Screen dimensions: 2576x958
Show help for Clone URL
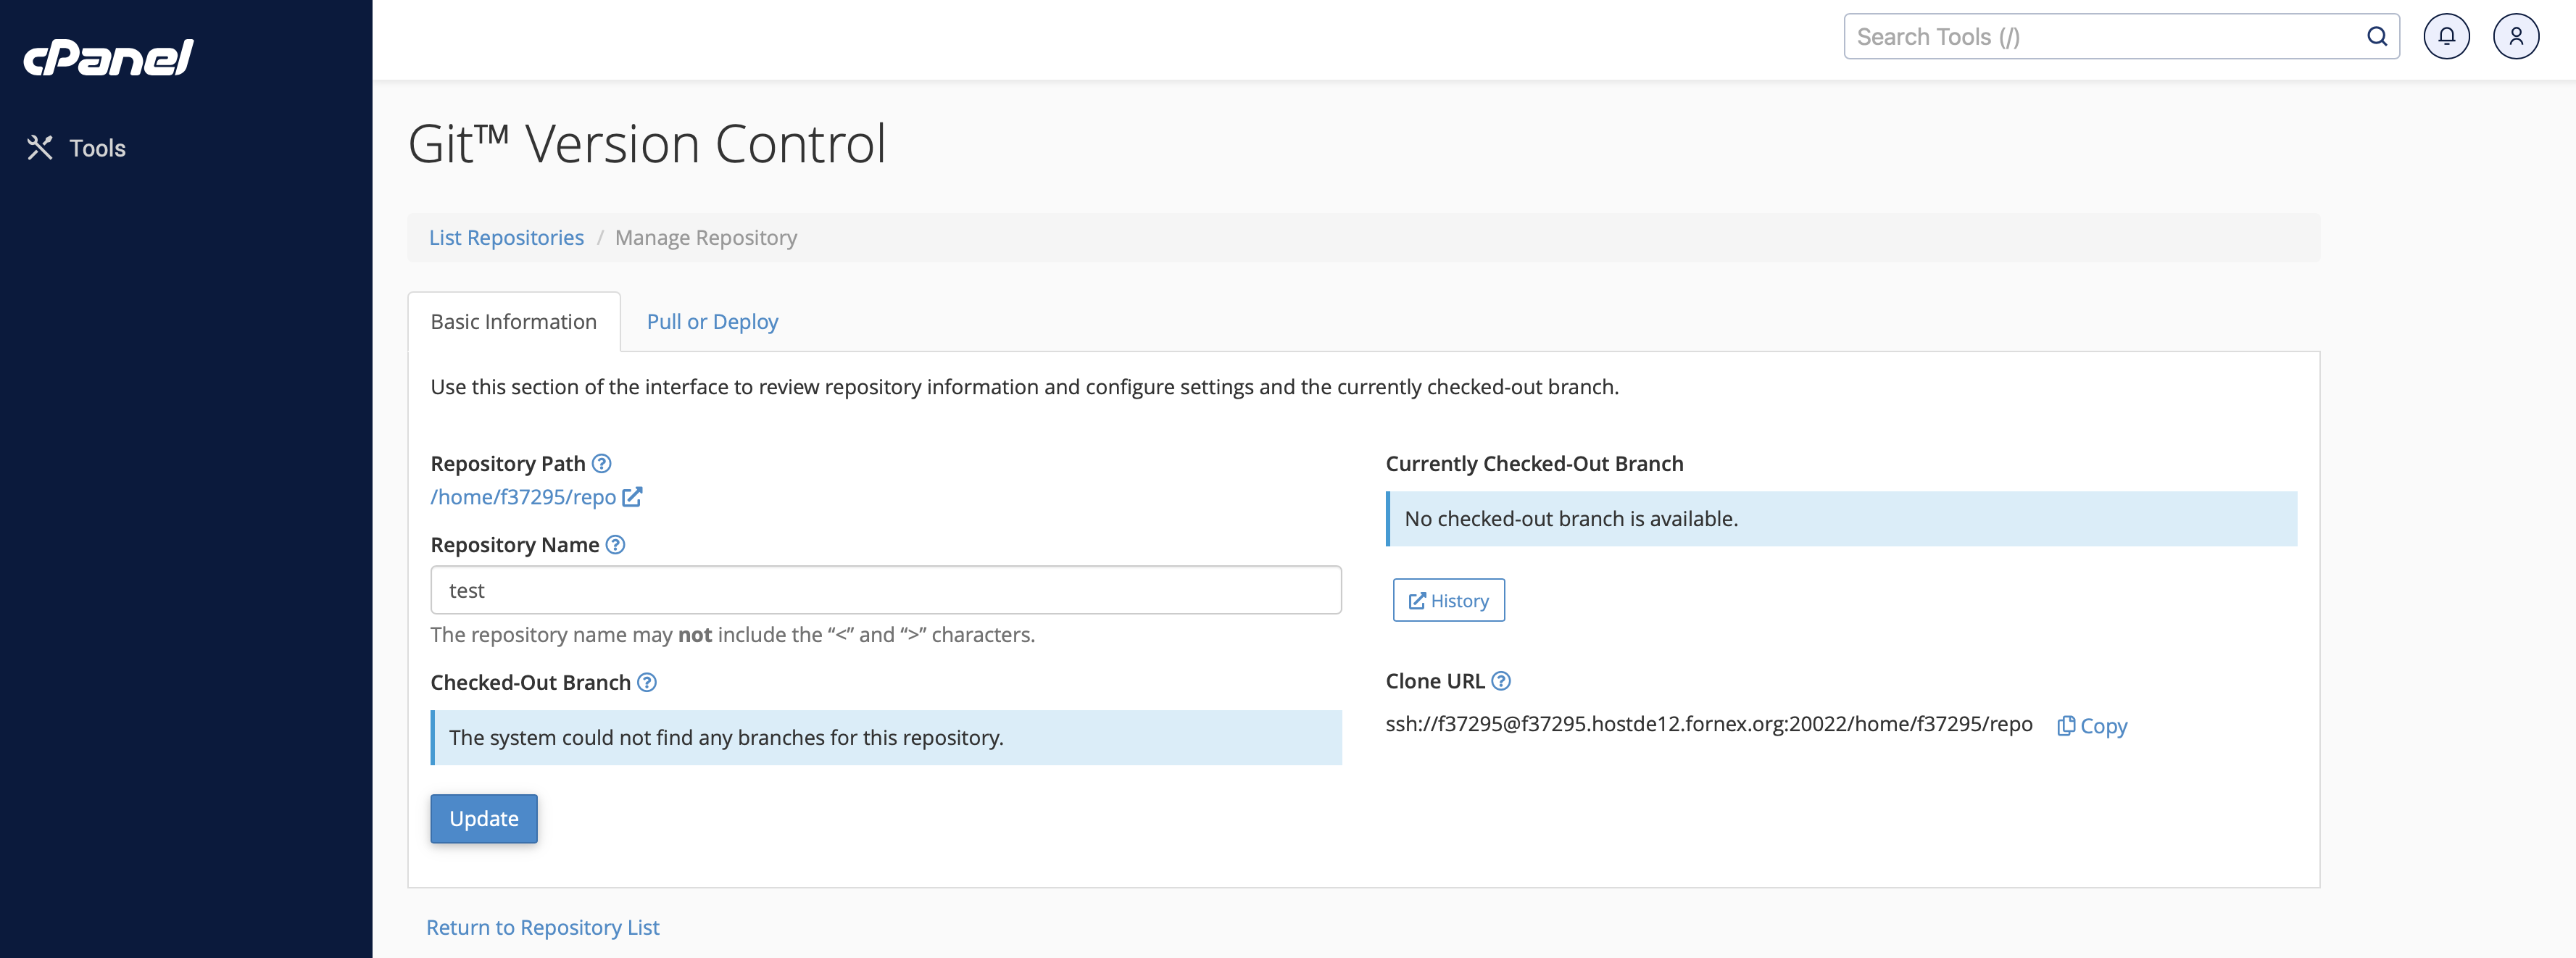pyautogui.click(x=1501, y=681)
